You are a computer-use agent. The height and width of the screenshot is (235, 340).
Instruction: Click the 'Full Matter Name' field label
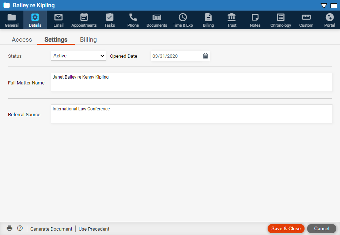tap(26, 83)
